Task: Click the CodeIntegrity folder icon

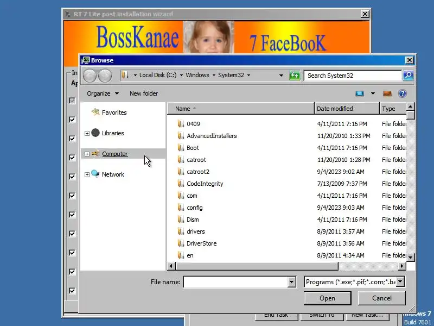Action: (x=181, y=184)
